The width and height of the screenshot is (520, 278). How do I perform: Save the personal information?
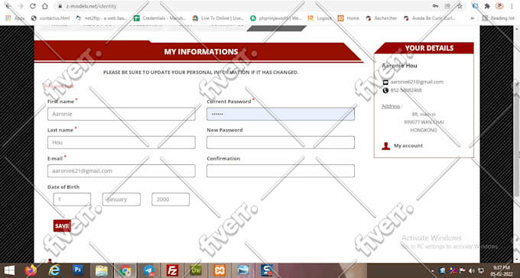[62, 225]
